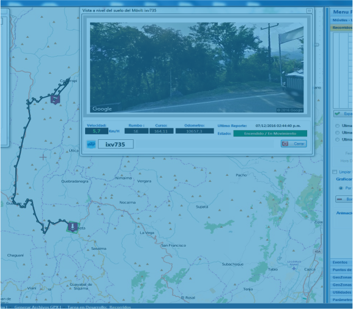The height and width of the screenshot is (309, 353).
Task: Toggle the Limpiar checkbox
Action: pos(335,172)
